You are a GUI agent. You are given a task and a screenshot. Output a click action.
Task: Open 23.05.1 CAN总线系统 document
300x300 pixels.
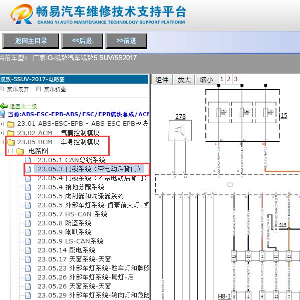click(71, 160)
